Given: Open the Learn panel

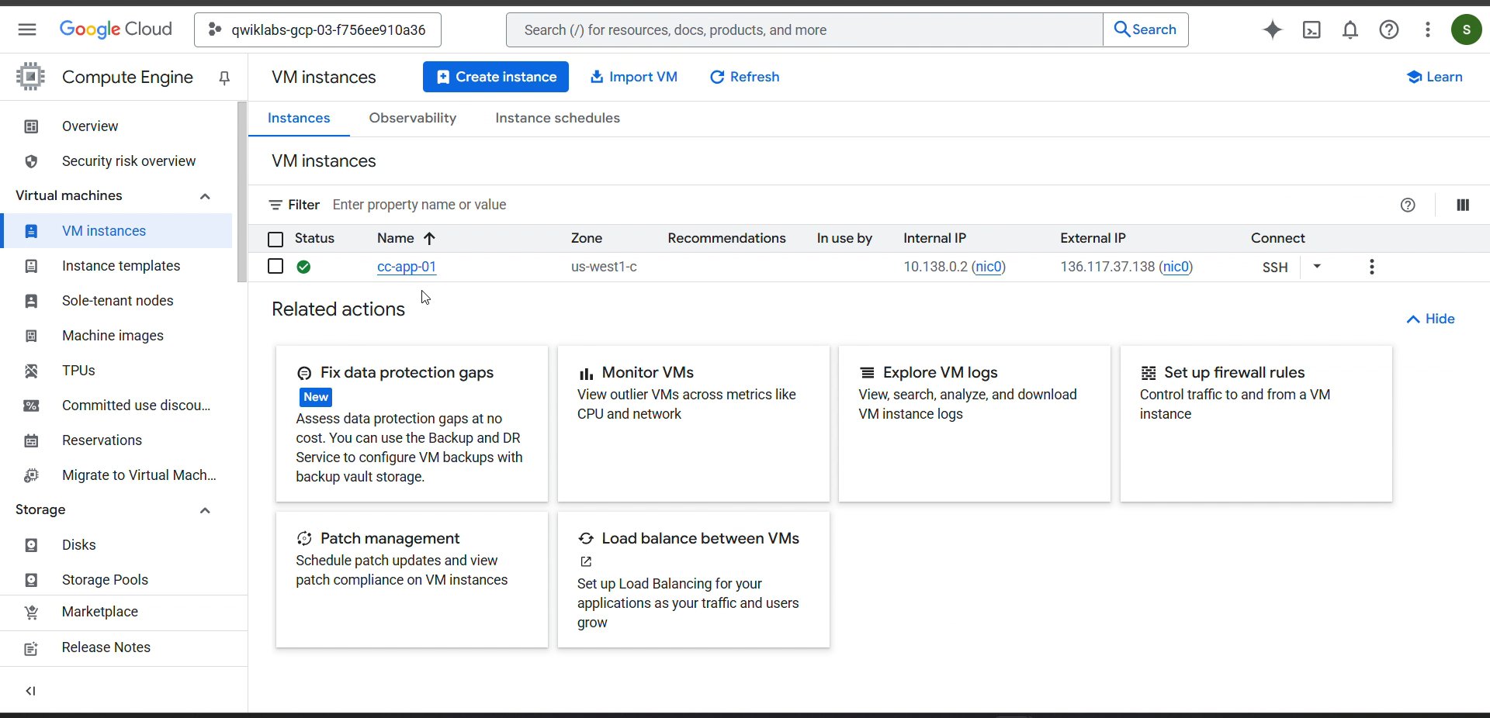Looking at the screenshot, I should point(1434,77).
